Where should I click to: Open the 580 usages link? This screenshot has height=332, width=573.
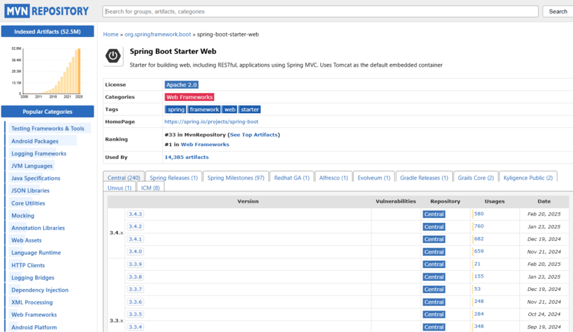tap(479, 213)
